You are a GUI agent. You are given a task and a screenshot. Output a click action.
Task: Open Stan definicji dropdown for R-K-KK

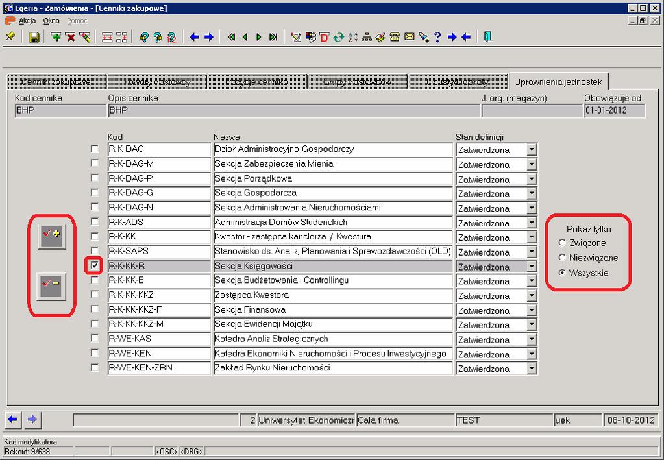(532, 237)
